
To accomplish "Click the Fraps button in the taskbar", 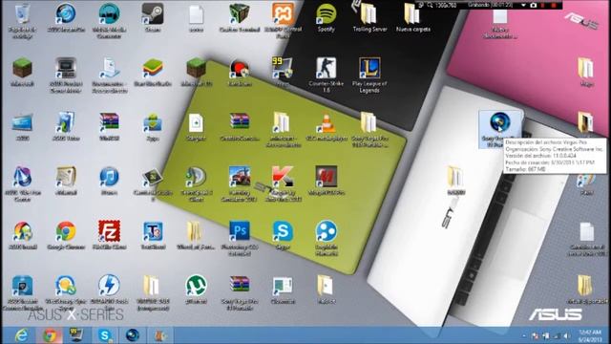I will pos(76,335).
